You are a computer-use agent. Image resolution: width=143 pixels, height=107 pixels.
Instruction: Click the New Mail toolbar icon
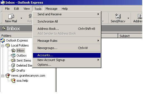(x=11, y=16)
